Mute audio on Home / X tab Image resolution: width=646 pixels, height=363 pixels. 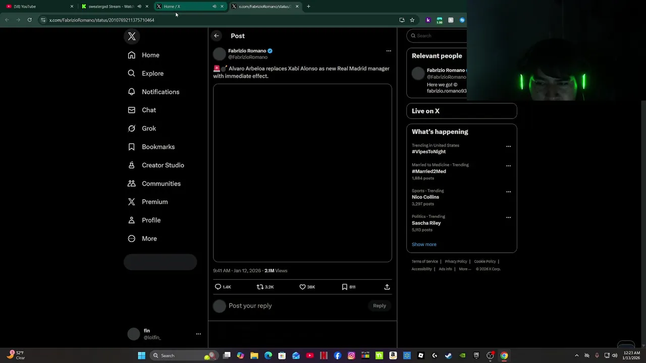[214, 7]
